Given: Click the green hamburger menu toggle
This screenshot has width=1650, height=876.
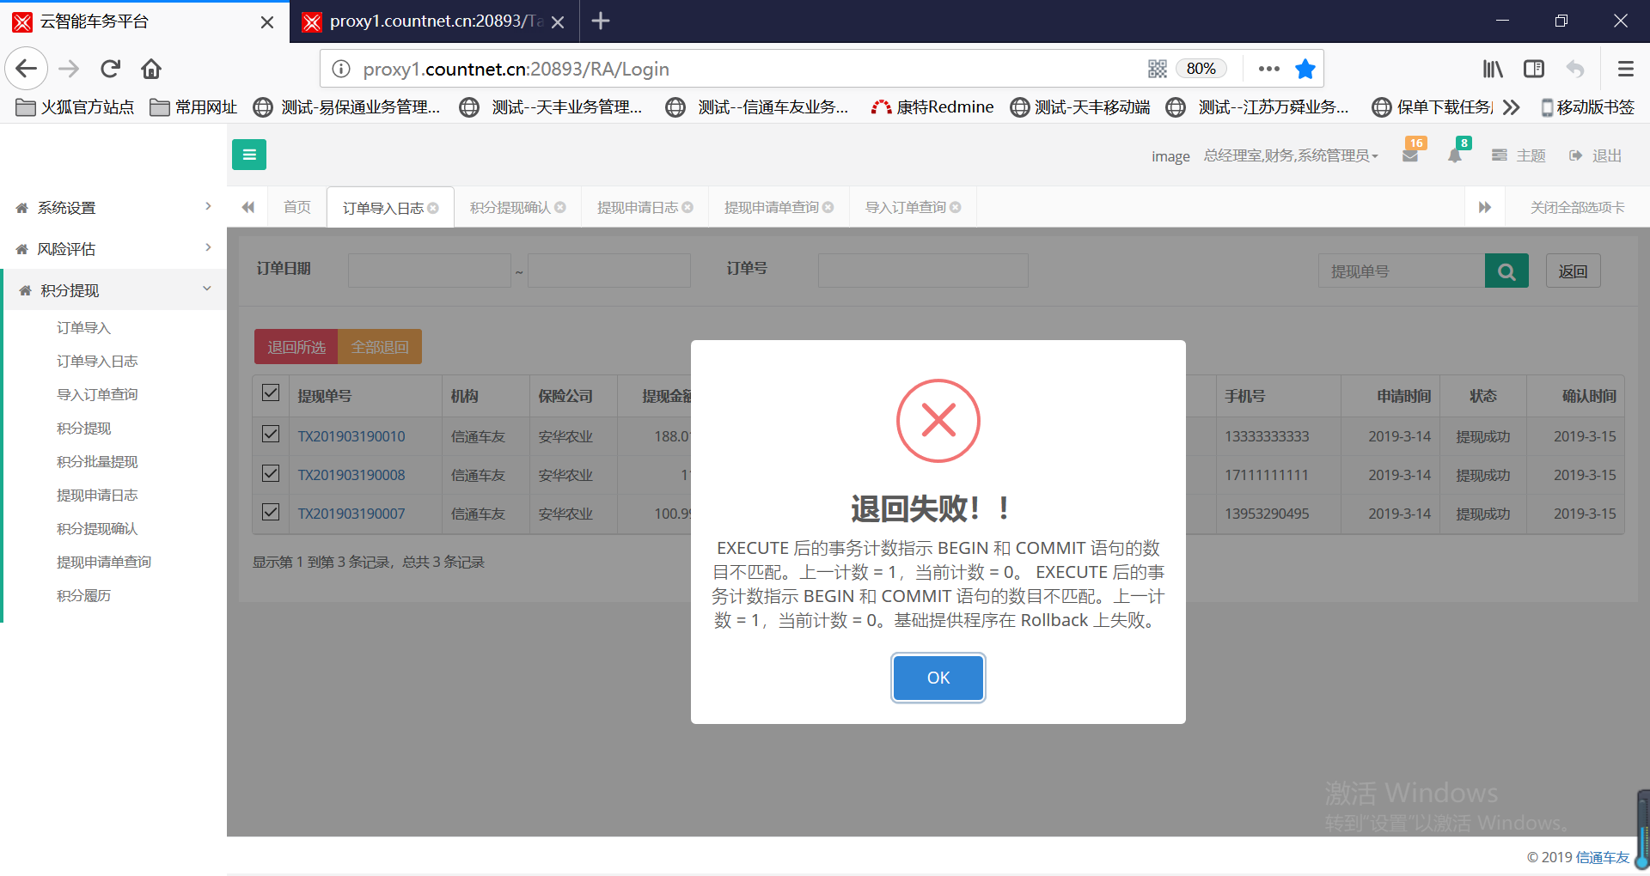Looking at the screenshot, I should (249, 155).
